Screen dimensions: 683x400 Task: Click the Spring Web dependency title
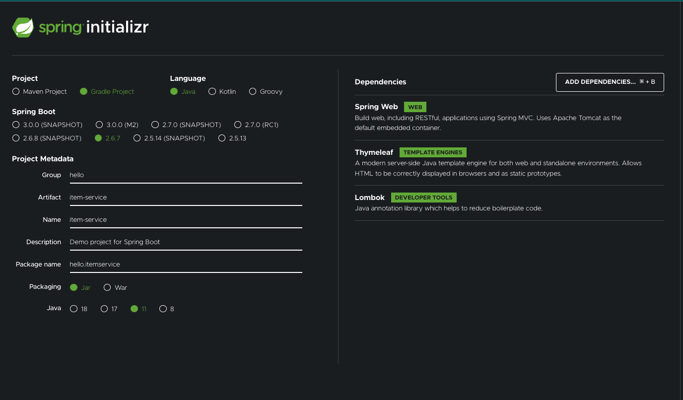tap(376, 107)
